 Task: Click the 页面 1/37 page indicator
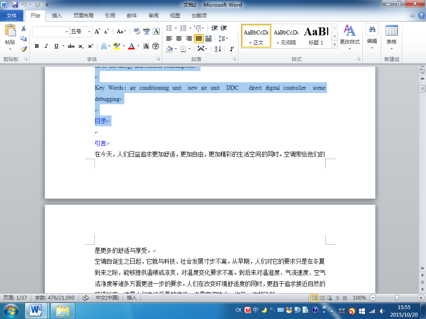tap(15, 298)
